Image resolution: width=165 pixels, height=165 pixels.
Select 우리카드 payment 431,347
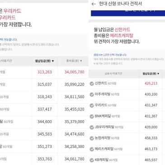(x=151, y=105)
